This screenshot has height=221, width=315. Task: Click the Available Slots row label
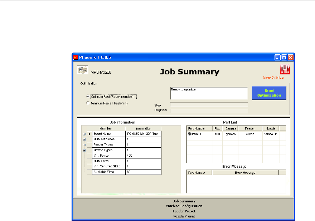tap(109, 172)
